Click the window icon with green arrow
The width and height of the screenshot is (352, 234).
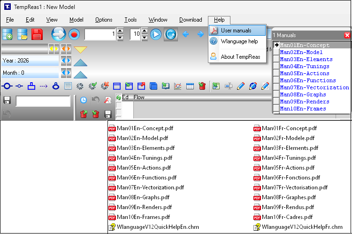(x=129, y=86)
